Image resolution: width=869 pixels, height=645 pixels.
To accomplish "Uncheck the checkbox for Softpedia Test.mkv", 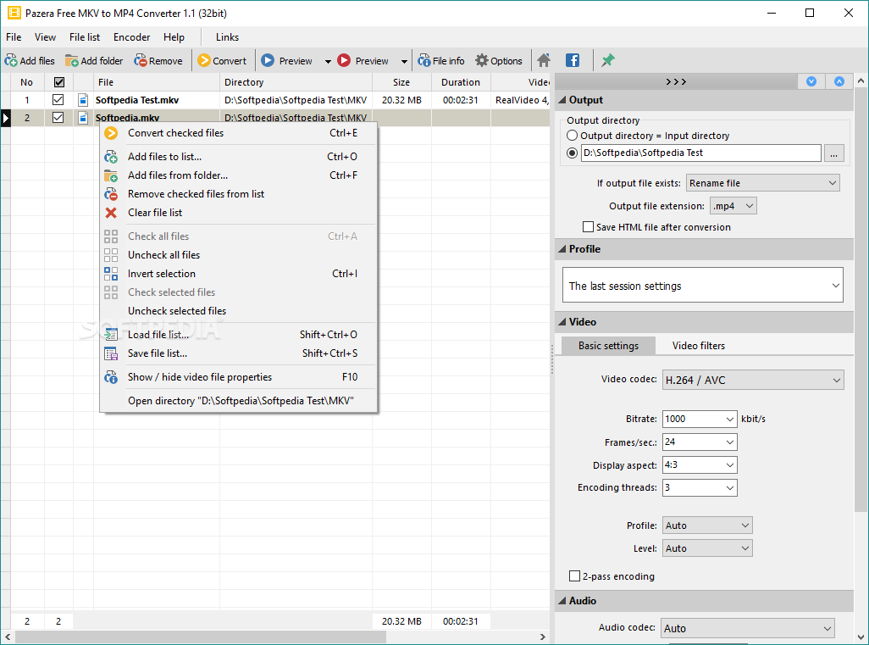I will [58, 100].
